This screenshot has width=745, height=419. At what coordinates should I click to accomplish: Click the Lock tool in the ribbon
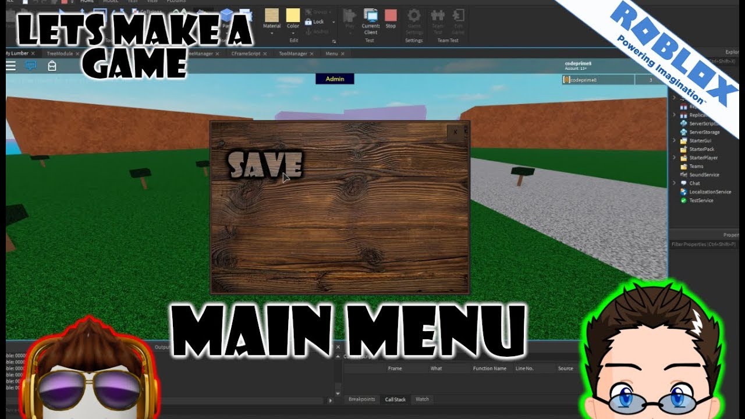click(315, 22)
